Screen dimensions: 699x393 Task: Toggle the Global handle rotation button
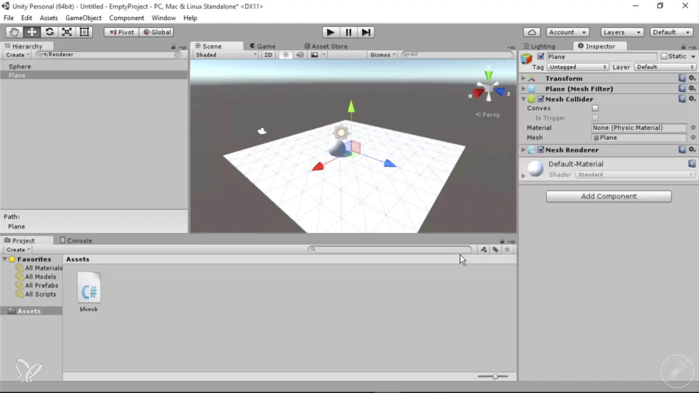[x=157, y=32]
